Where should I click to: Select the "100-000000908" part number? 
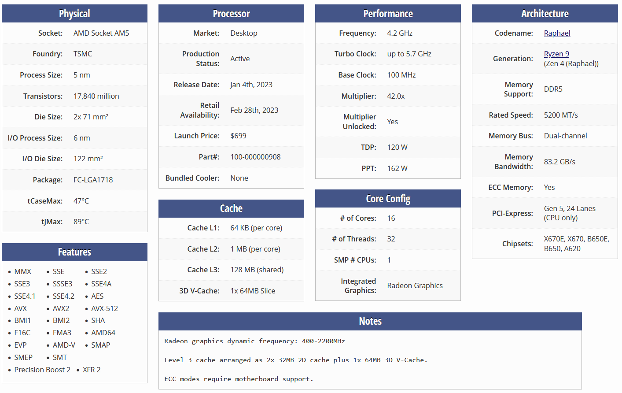coord(255,157)
